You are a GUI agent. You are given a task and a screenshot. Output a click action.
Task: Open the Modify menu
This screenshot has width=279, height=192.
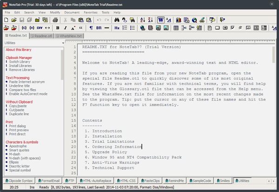pos(55,13)
